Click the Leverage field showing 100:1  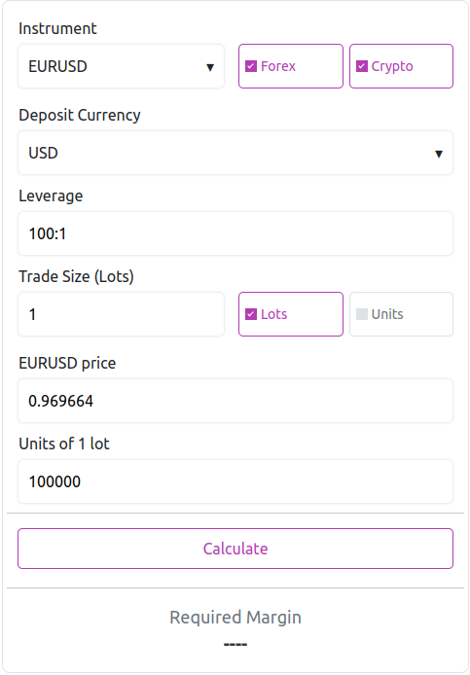(x=235, y=233)
